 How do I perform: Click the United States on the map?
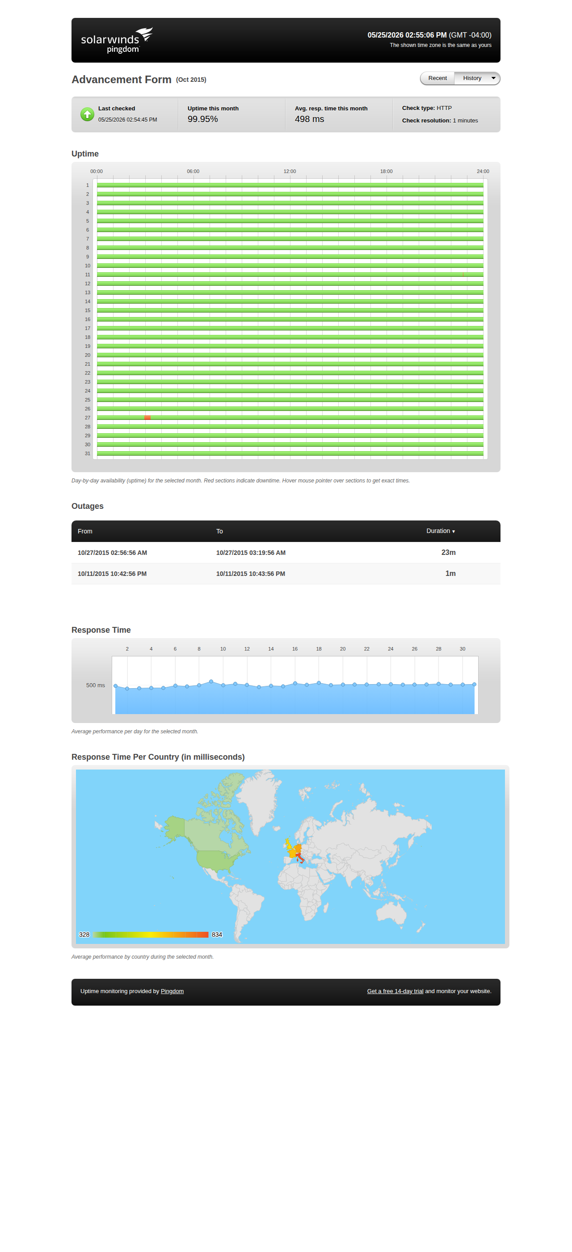[x=216, y=859]
